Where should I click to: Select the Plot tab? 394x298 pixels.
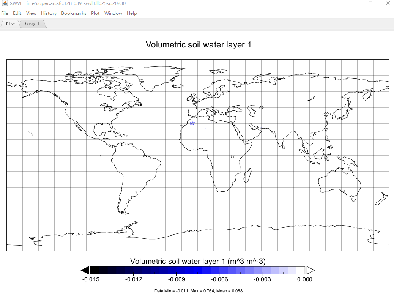pyautogui.click(x=10, y=24)
